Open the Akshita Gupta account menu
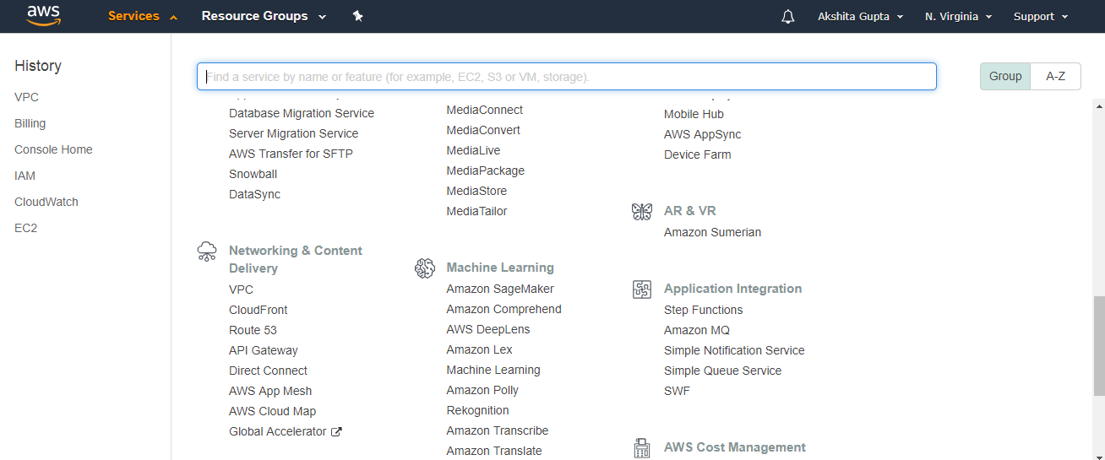 [x=860, y=17]
